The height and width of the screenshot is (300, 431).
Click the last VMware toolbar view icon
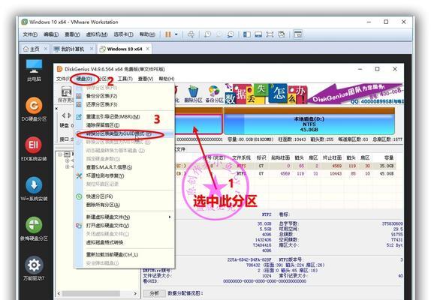click(297, 34)
